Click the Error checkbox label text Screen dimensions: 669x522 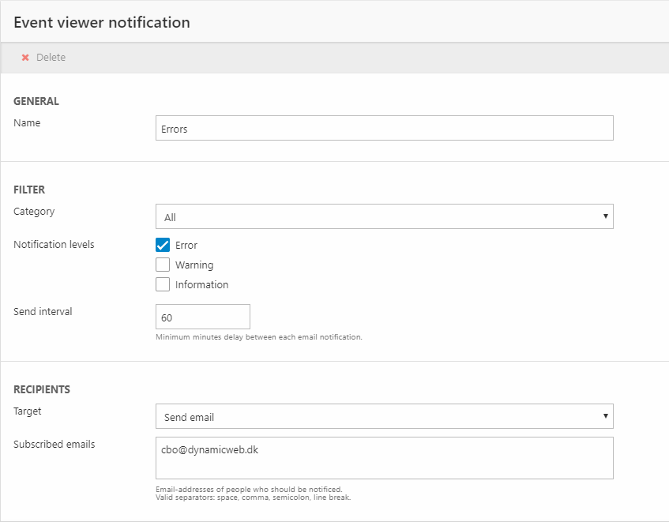tap(186, 246)
